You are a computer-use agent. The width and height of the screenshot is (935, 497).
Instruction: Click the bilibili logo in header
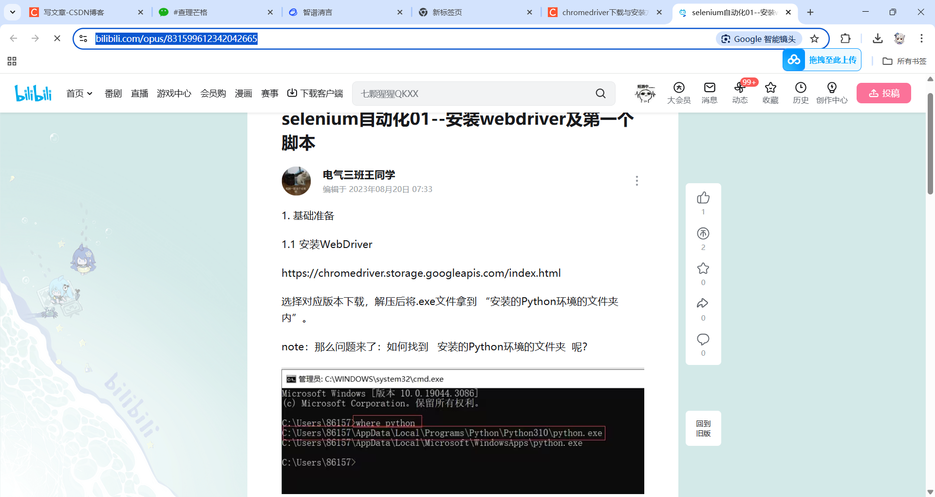point(33,93)
